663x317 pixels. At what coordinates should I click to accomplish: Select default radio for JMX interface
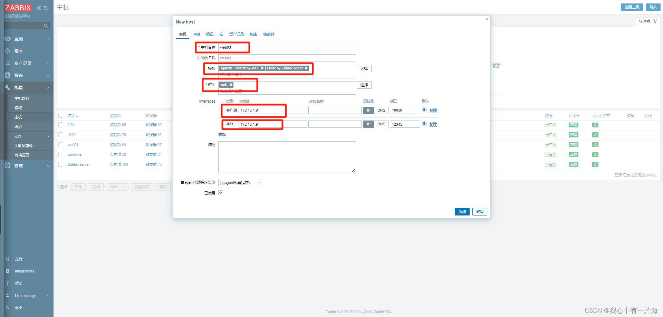click(424, 124)
